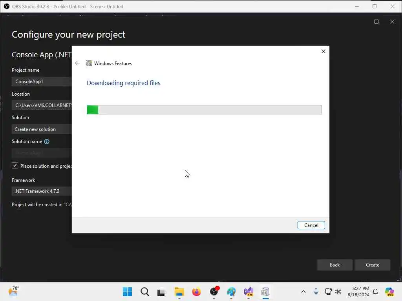Launch Firefox from the taskbar
This screenshot has width=402, height=301.
pos(196,292)
